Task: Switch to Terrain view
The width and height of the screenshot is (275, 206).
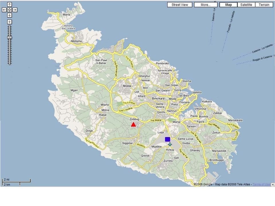Action: (x=264, y=5)
